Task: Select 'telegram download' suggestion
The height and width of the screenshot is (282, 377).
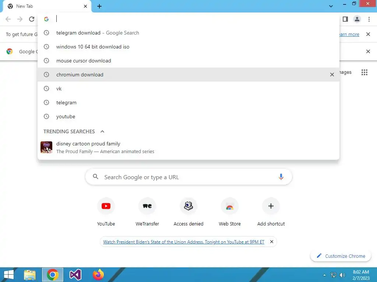Action: 188,33
